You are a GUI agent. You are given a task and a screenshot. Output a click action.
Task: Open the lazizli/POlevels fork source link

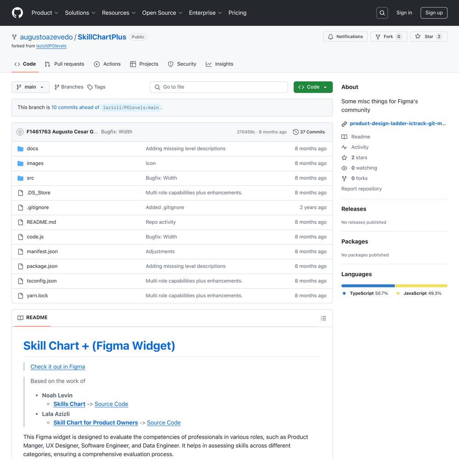(51, 46)
